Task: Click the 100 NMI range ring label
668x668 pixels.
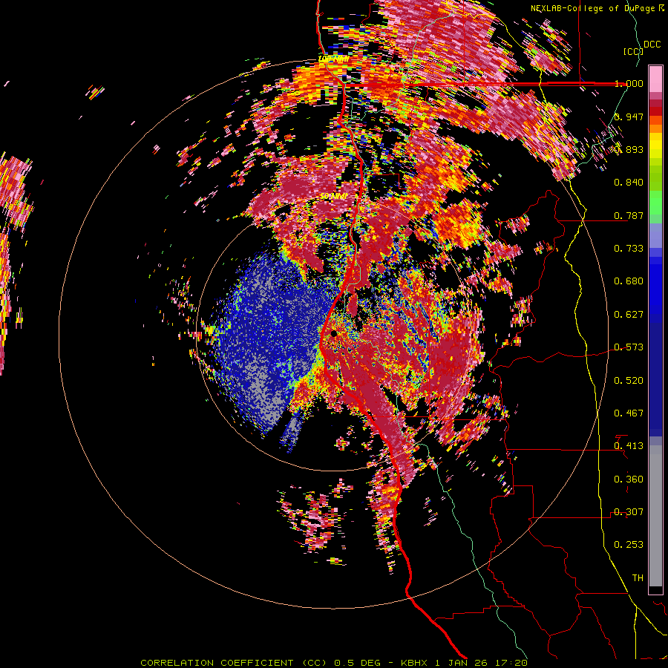Action: coord(333,59)
